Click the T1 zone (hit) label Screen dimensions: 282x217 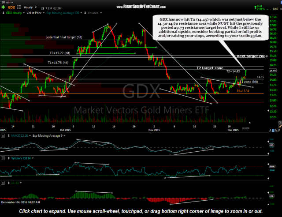coord(249,82)
